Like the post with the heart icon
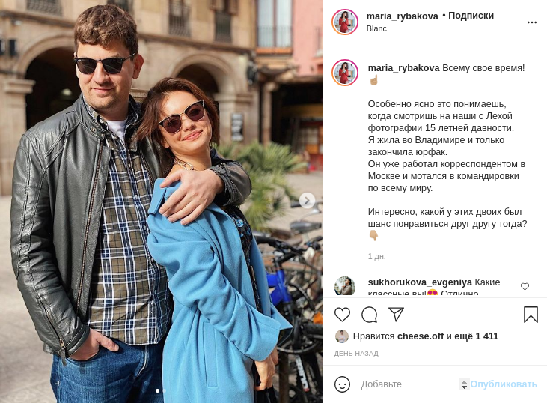This screenshot has height=403, width=547. (x=342, y=315)
